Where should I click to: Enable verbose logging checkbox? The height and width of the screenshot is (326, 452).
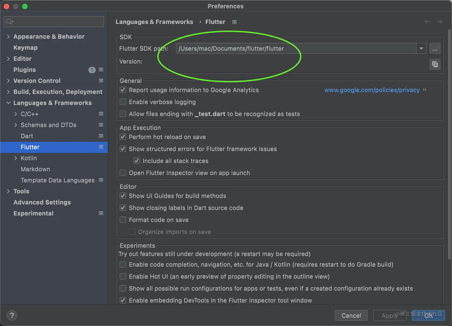pos(123,102)
